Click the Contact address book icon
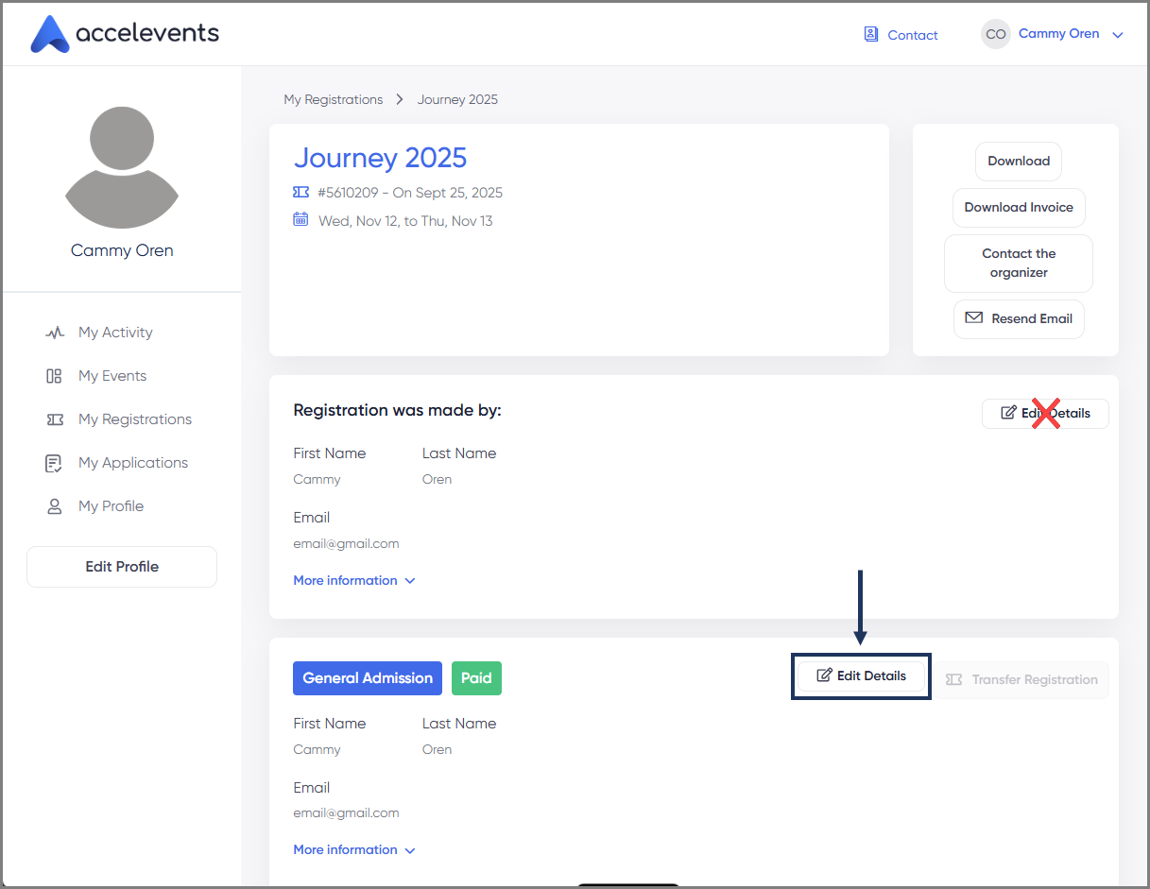This screenshot has height=889, width=1150. [x=870, y=34]
